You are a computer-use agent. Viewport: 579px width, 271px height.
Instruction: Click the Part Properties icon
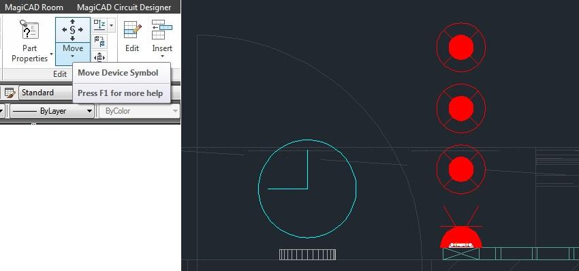(x=29, y=30)
